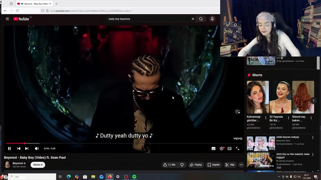321x180 pixels.
Task: Mute the tab via its speaker icon
Action: click(x=22, y=4)
